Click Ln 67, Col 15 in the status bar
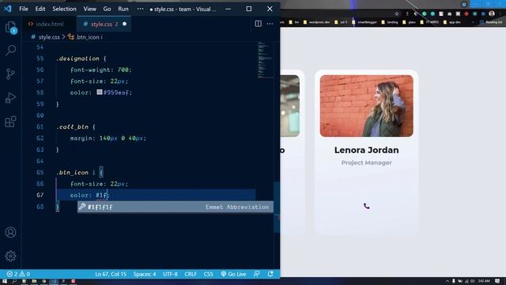The width and height of the screenshot is (506, 285). click(111, 274)
